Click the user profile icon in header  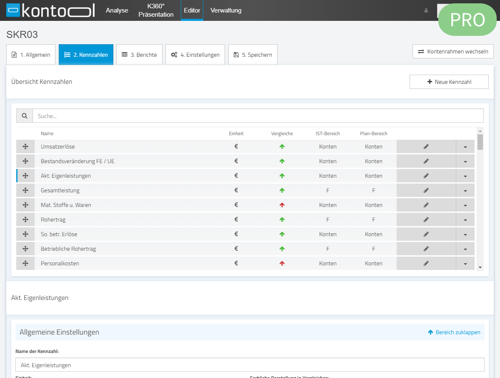426,10
